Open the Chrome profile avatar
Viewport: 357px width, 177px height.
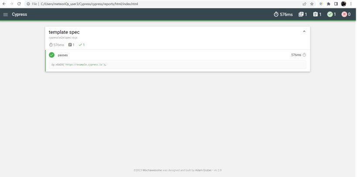pyautogui.click(x=343, y=4)
